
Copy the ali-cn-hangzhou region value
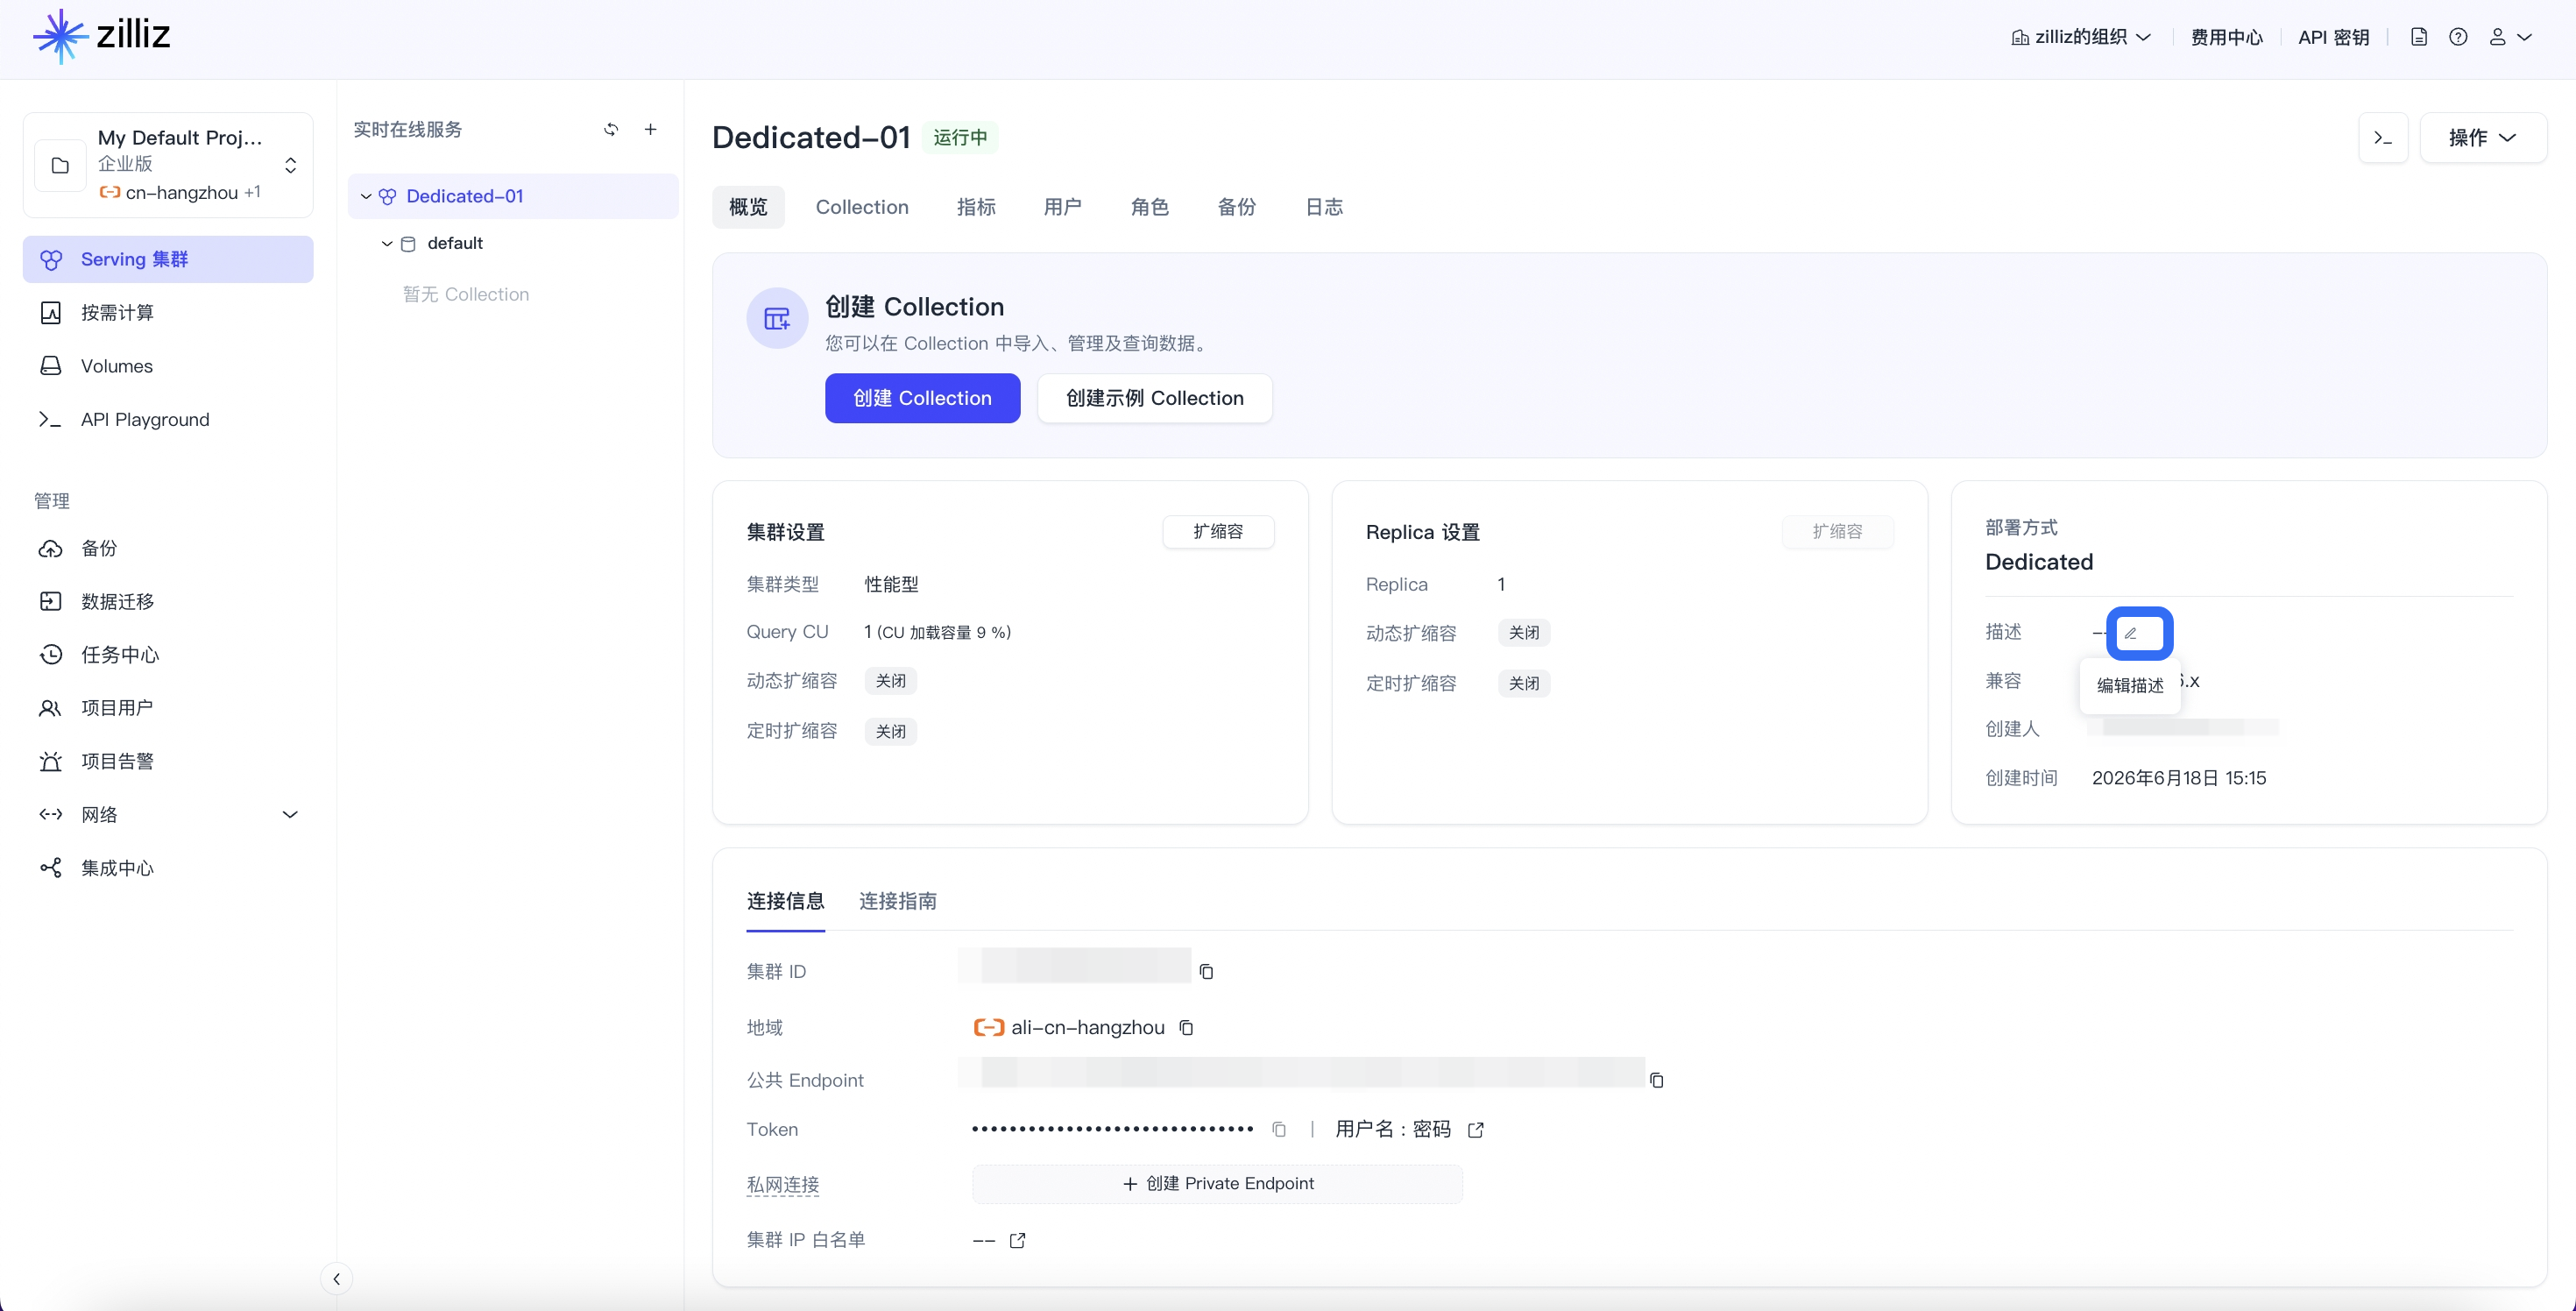click(1186, 1027)
